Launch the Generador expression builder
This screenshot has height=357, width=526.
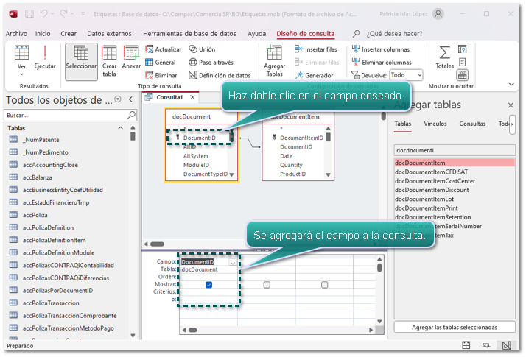[x=315, y=75]
